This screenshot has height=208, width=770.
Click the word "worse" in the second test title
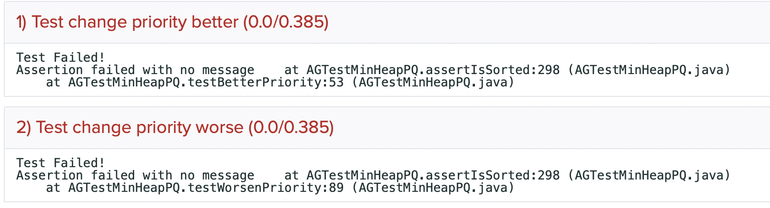click(x=219, y=128)
